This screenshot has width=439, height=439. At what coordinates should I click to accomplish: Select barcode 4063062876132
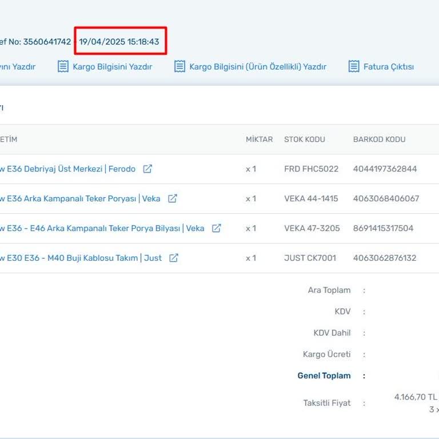click(384, 258)
